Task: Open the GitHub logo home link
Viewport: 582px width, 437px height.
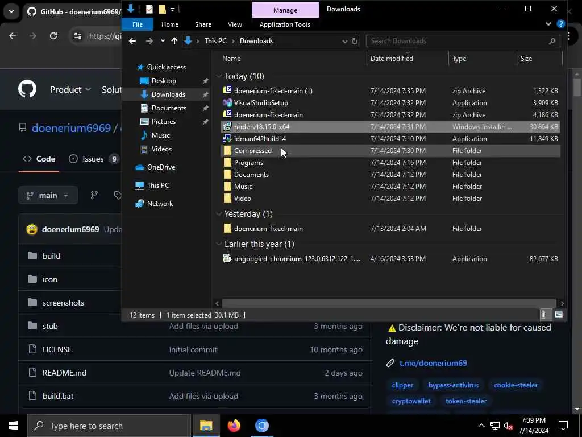Action: 27,89
